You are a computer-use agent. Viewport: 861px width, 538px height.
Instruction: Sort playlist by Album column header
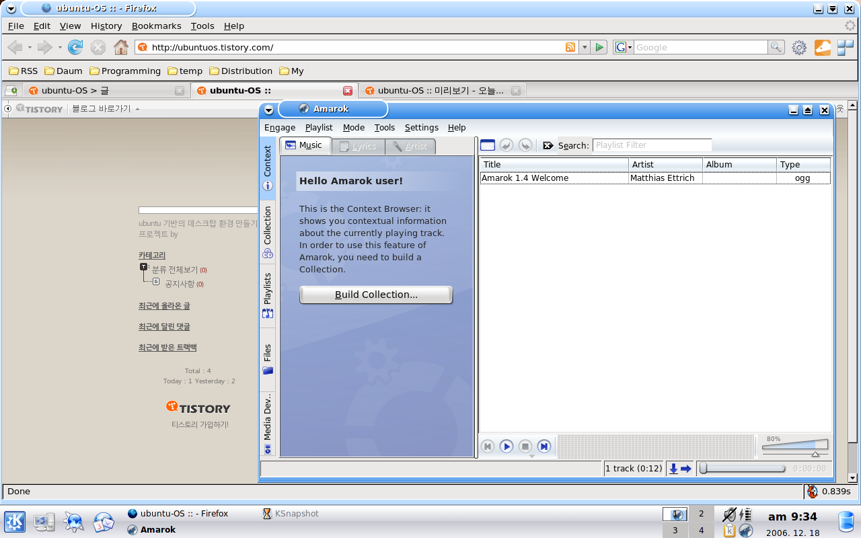739,164
